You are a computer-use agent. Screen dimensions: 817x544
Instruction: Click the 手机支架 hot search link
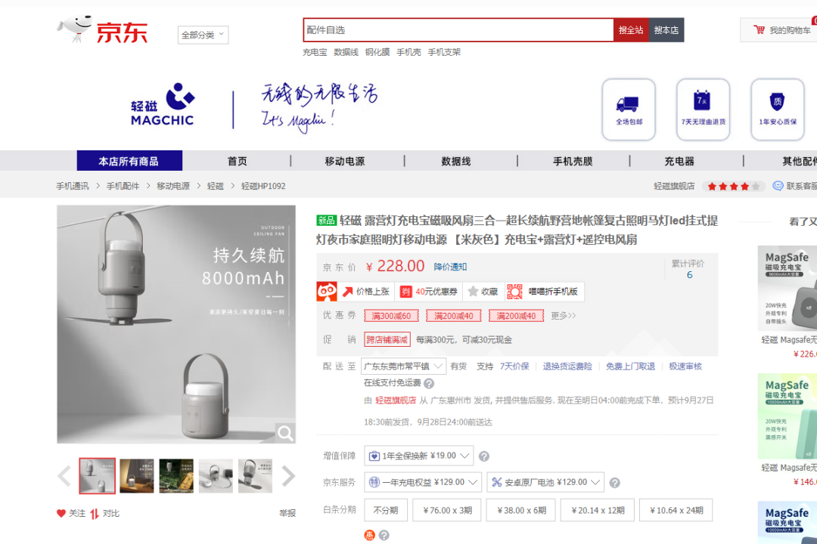pos(444,52)
